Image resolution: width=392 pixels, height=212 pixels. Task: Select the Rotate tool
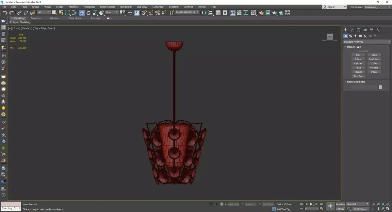click(x=88, y=13)
